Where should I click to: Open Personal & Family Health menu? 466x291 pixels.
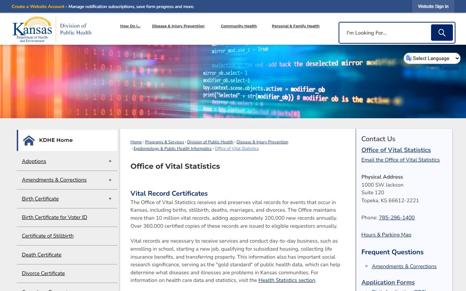[296, 26]
